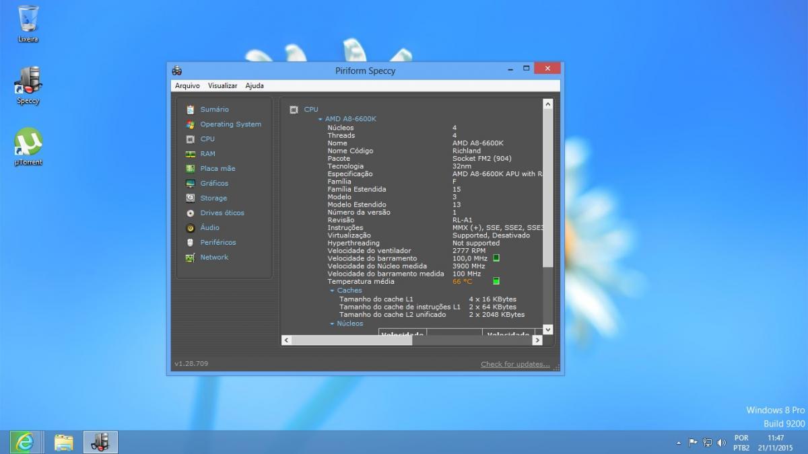Collapse the AMD A8-6600K tree node
Image resolution: width=808 pixels, height=454 pixels.
coord(321,119)
